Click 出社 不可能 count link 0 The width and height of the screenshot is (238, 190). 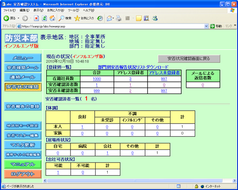[x=83, y=172]
